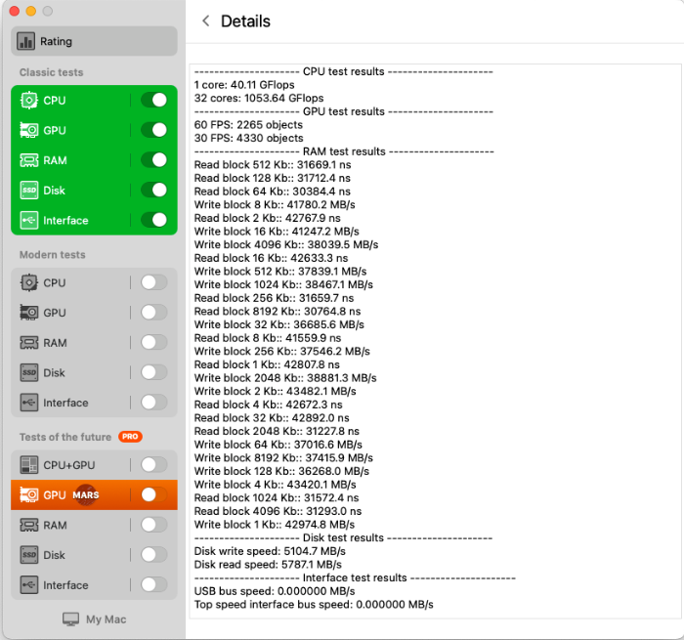Click the Modern tests CPU chip icon

[x=28, y=282]
